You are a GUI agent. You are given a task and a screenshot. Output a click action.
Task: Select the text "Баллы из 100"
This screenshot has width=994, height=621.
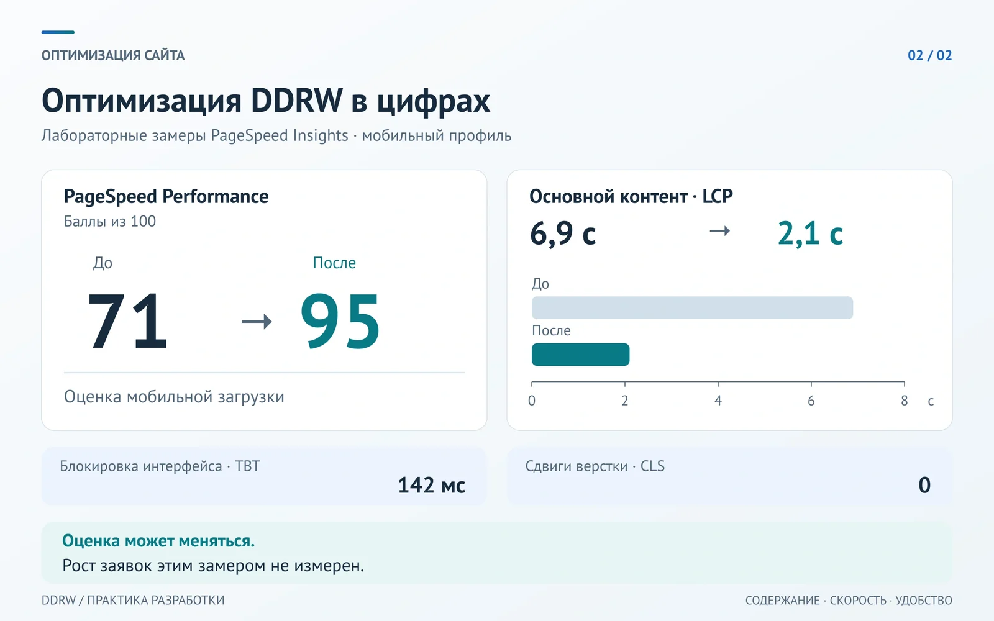point(110,221)
